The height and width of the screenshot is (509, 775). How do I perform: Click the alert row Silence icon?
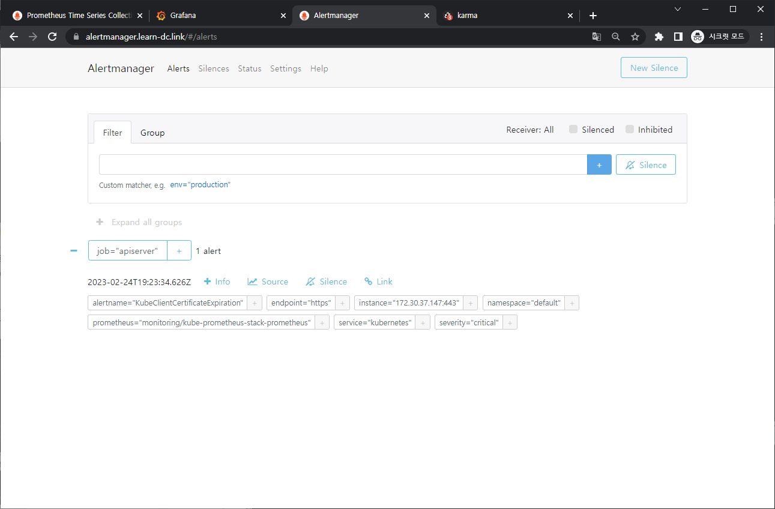pyautogui.click(x=310, y=282)
